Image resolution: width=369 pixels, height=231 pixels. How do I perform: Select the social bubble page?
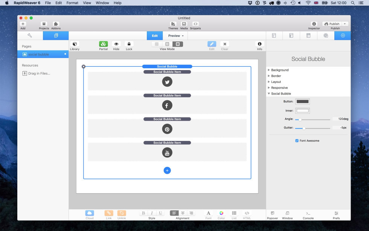pyautogui.click(x=43, y=54)
